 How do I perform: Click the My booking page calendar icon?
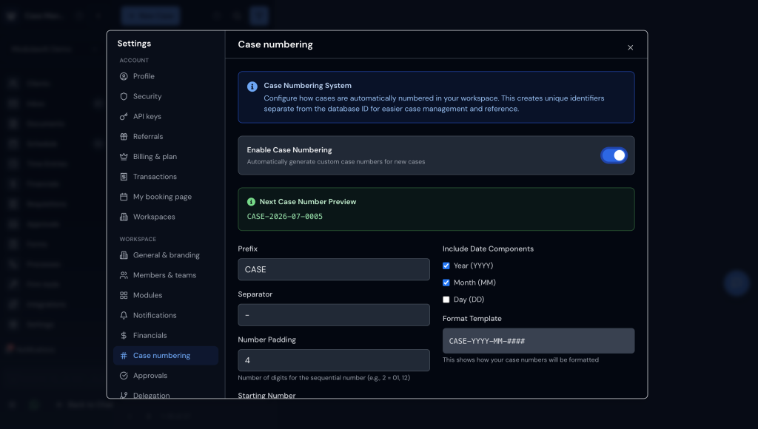(124, 197)
